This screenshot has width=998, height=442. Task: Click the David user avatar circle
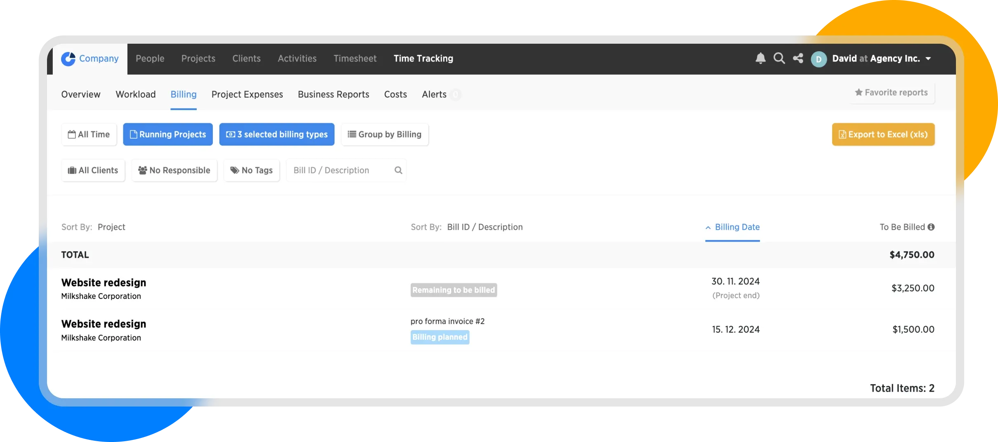click(x=819, y=59)
